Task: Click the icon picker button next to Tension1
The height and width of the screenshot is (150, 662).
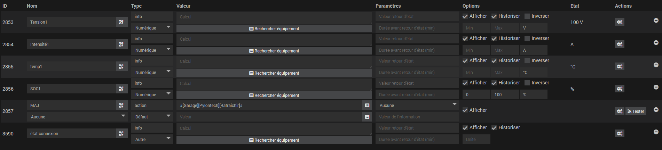Action: (x=121, y=22)
